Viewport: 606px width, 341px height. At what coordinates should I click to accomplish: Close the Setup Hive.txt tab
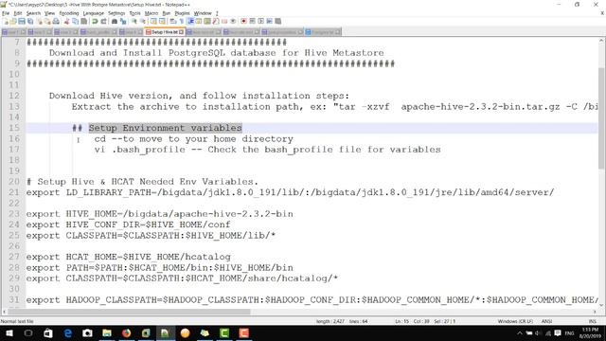(x=181, y=32)
